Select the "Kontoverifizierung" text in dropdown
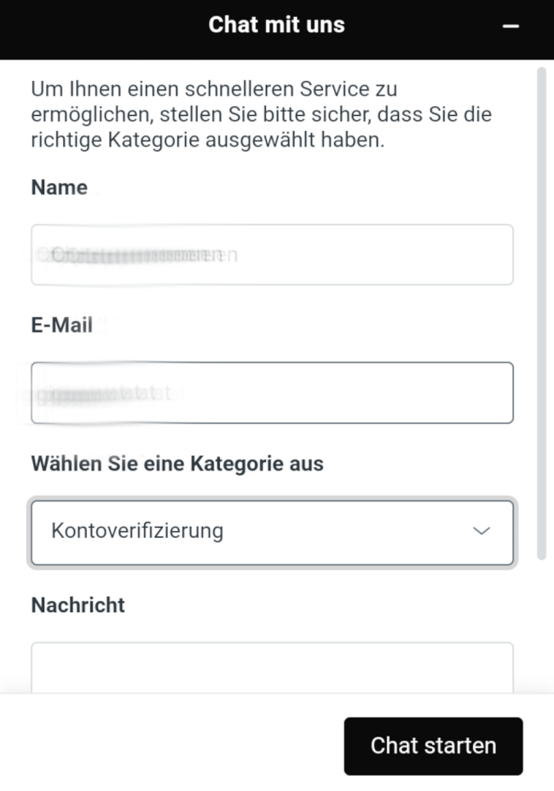This screenshot has width=554, height=791. [x=137, y=531]
